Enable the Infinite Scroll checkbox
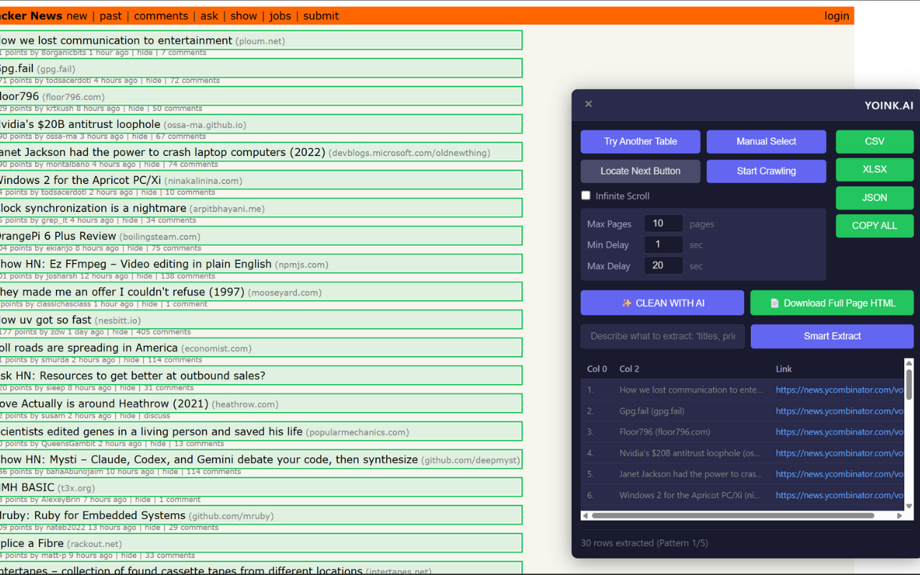 586,195
